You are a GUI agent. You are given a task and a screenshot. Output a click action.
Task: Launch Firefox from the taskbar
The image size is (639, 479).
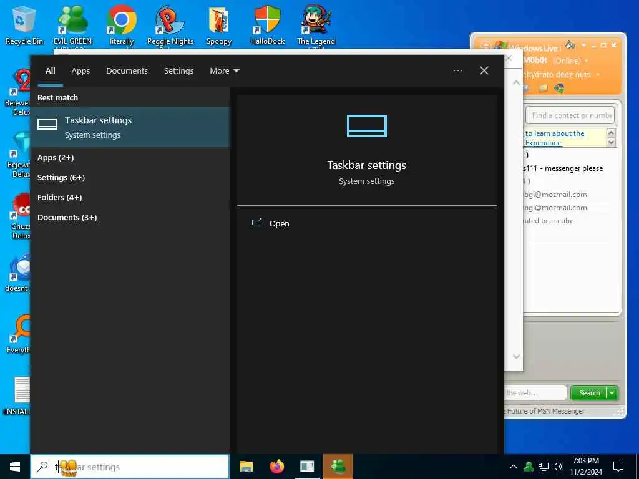click(x=276, y=467)
